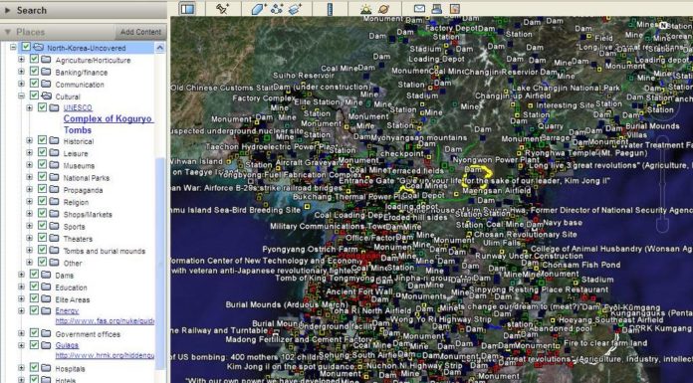This screenshot has width=693, height=383.
Task: Expand the Agriculture/Horticulture folder
Action: click(21, 60)
